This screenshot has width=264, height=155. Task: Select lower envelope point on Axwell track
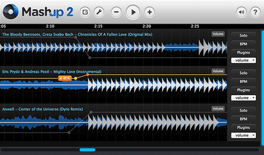pos(69,133)
